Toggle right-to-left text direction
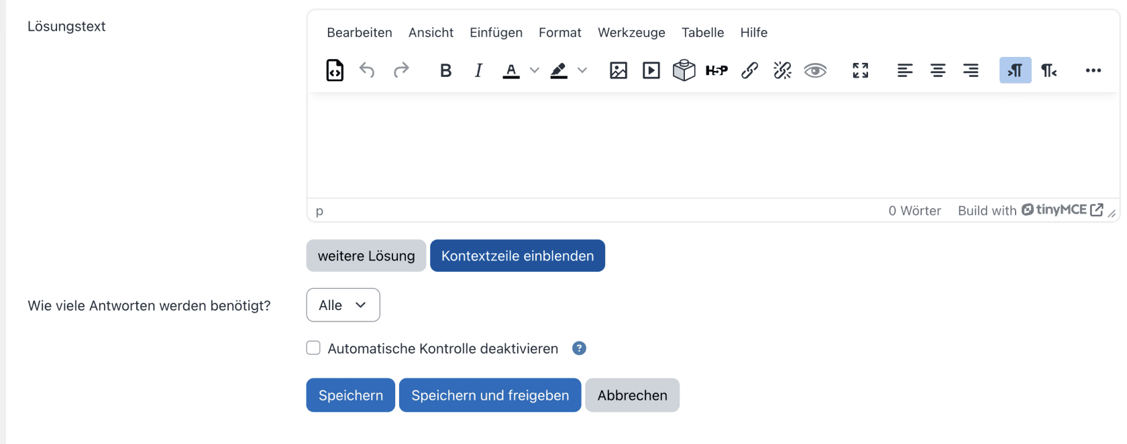Viewport: 1127px width, 444px height. [1049, 70]
